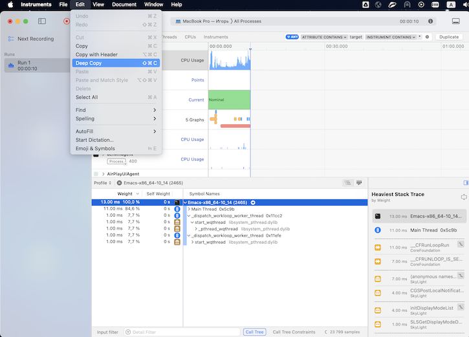Choose Copy with Header

coord(116,54)
